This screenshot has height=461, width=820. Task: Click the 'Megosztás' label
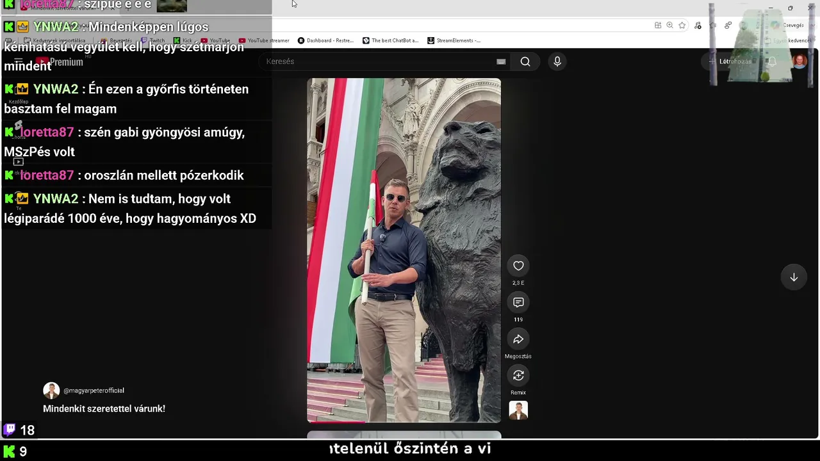(x=518, y=356)
